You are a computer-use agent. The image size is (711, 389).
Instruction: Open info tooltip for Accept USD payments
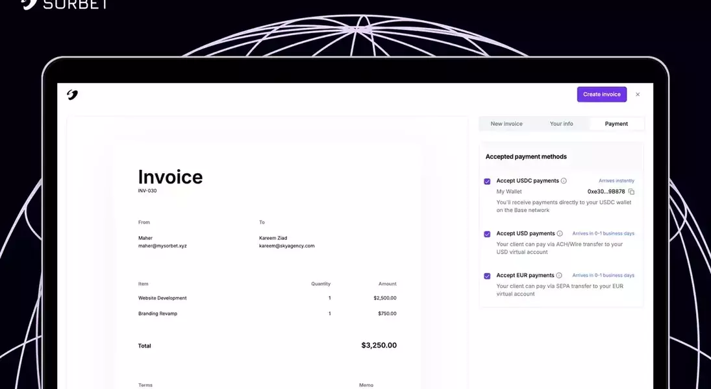[559, 233]
